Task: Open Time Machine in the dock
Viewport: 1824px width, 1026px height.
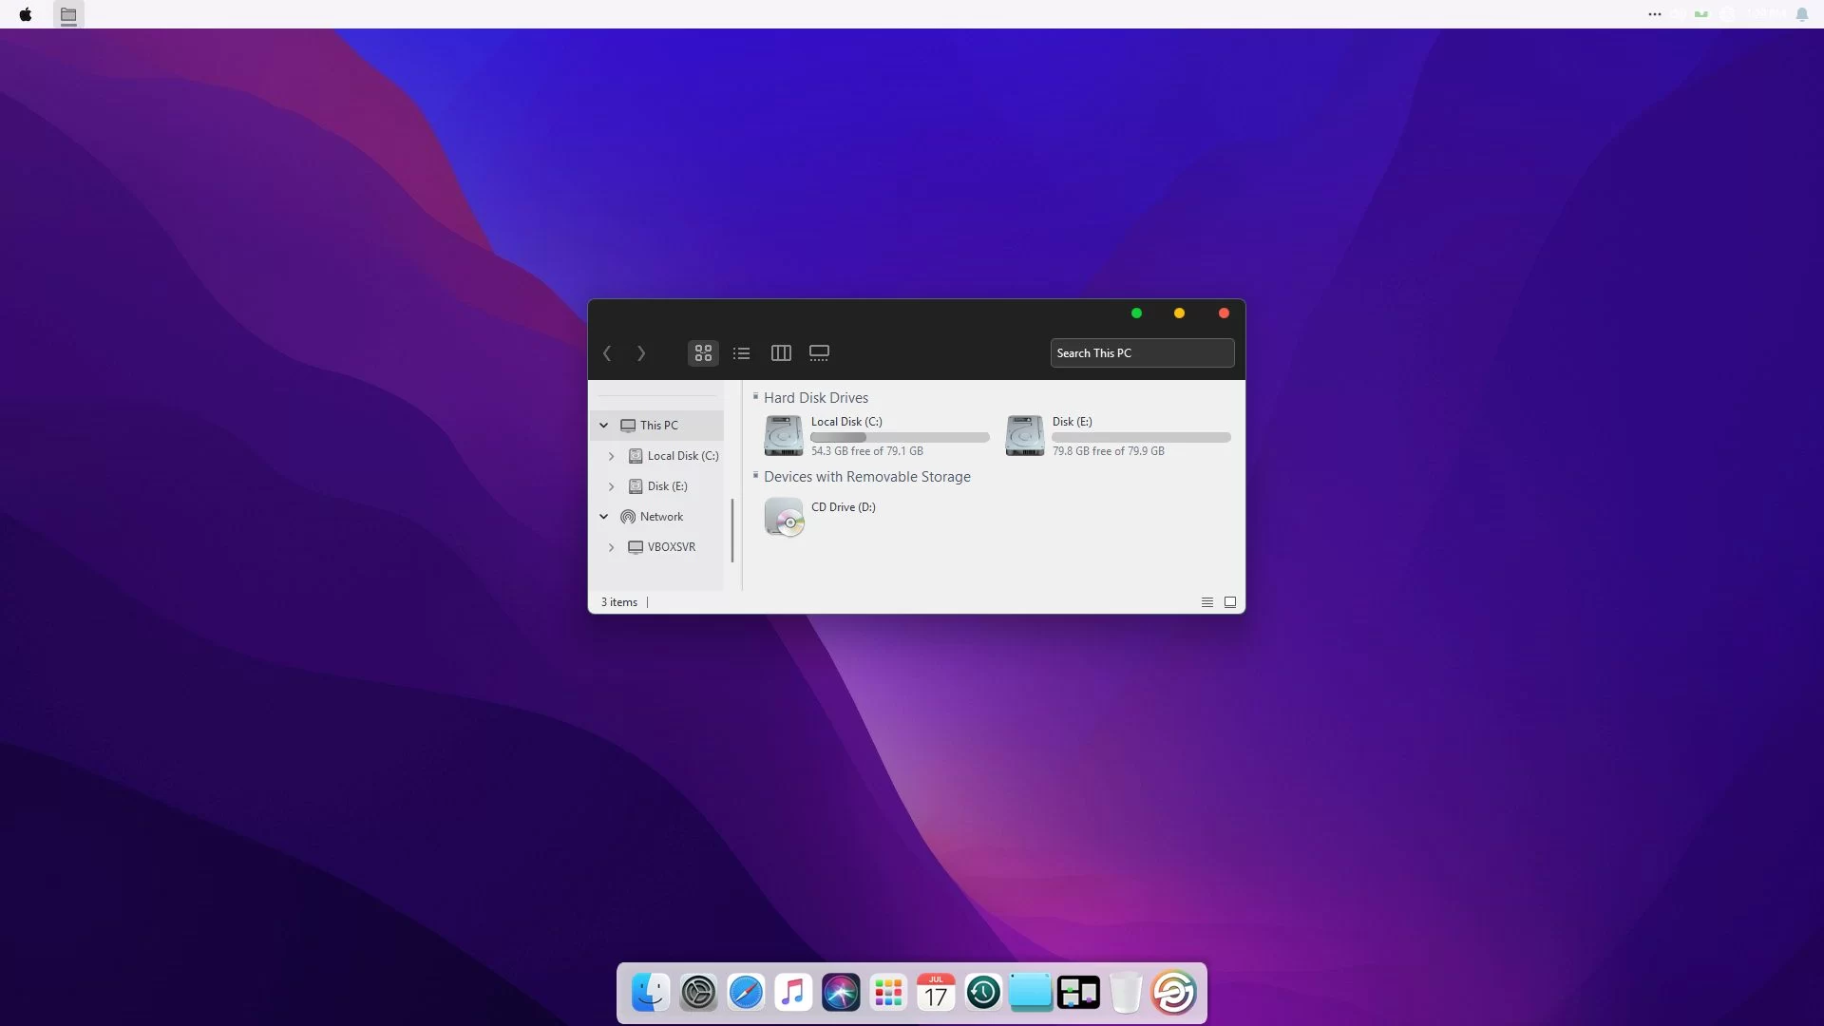Action: click(x=983, y=993)
